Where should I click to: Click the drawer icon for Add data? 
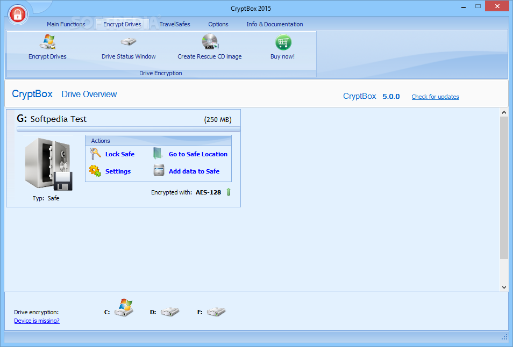pyautogui.click(x=159, y=171)
